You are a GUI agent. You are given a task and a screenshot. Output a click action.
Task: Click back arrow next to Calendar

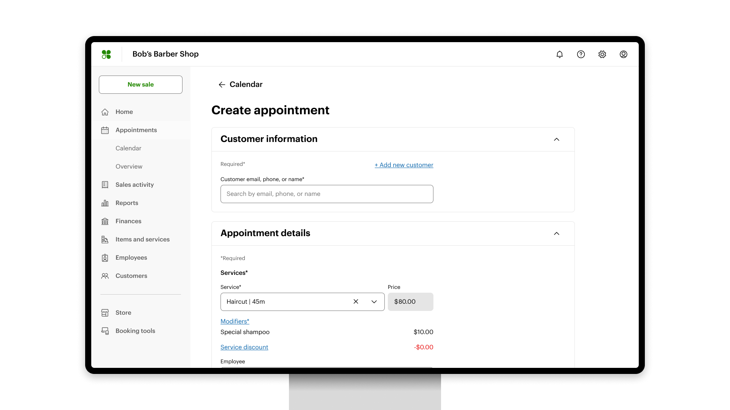(222, 85)
